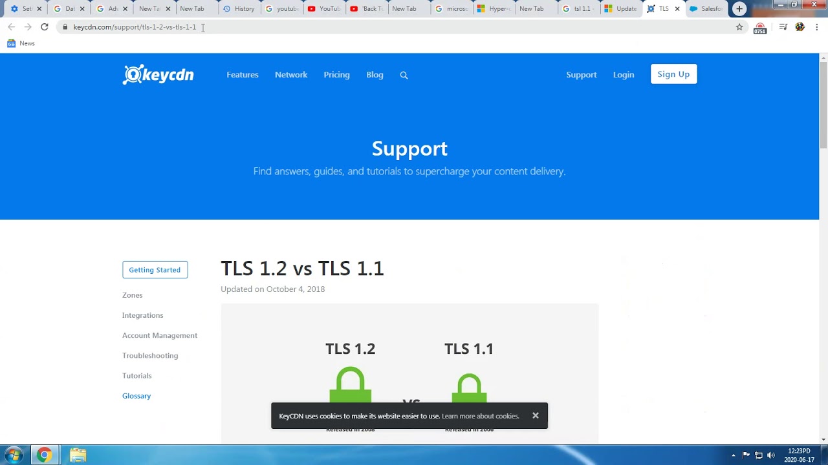Screen dimensions: 828x465
Task: Open Features in the navigation
Action: tap(243, 75)
